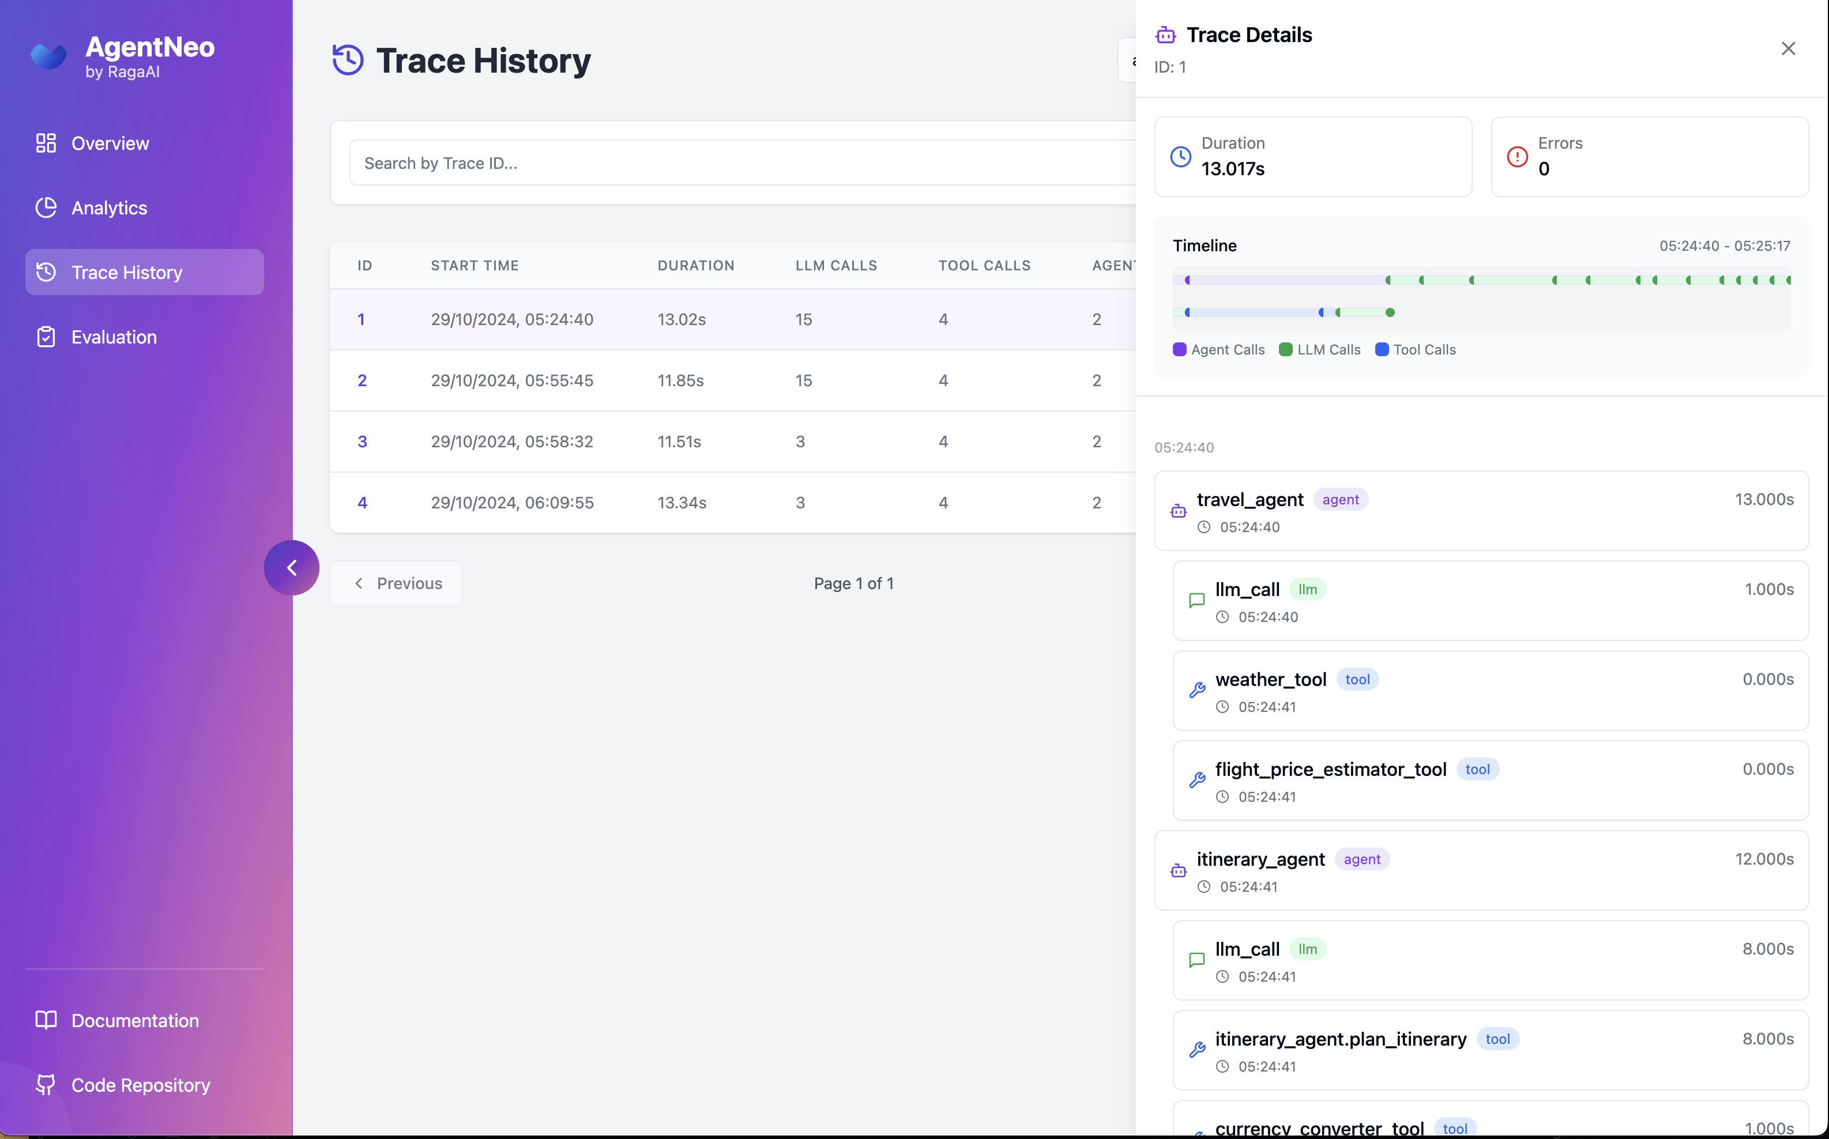Click the Overview grid icon in sidebar
This screenshot has width=1829, height=1139.
(x=46, y=143)
